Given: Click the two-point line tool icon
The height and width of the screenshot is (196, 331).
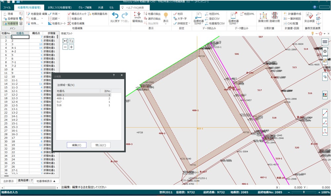Looking at the screenshot, I should [325, 113].
